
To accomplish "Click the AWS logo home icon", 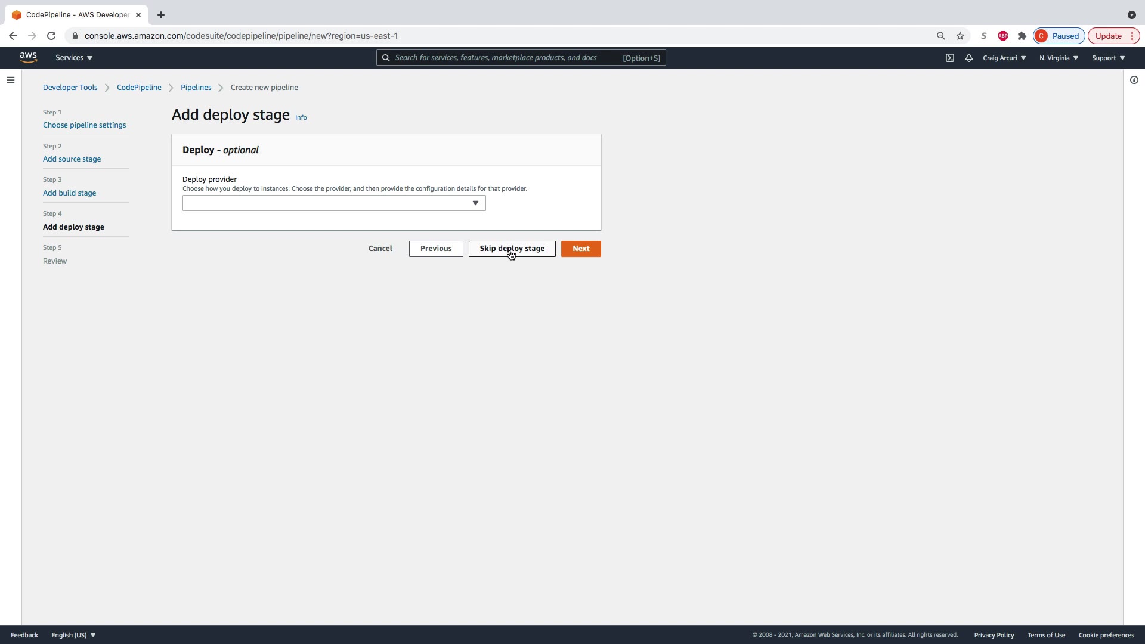I will point(28,57).
